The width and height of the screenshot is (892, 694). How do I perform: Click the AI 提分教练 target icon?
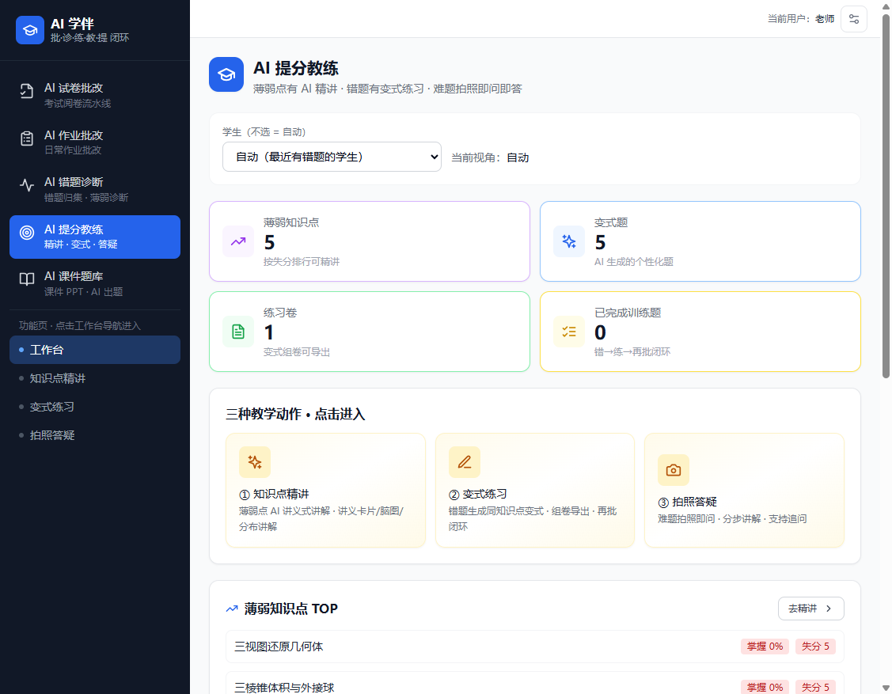pos(27,232)
